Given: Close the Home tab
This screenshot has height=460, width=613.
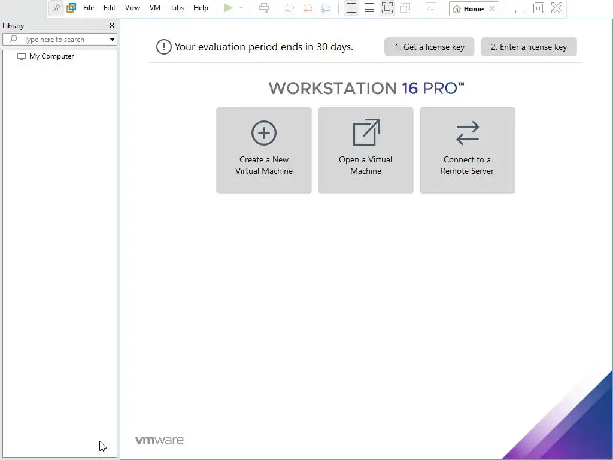Looking at the screenshot, I should 492,8.
